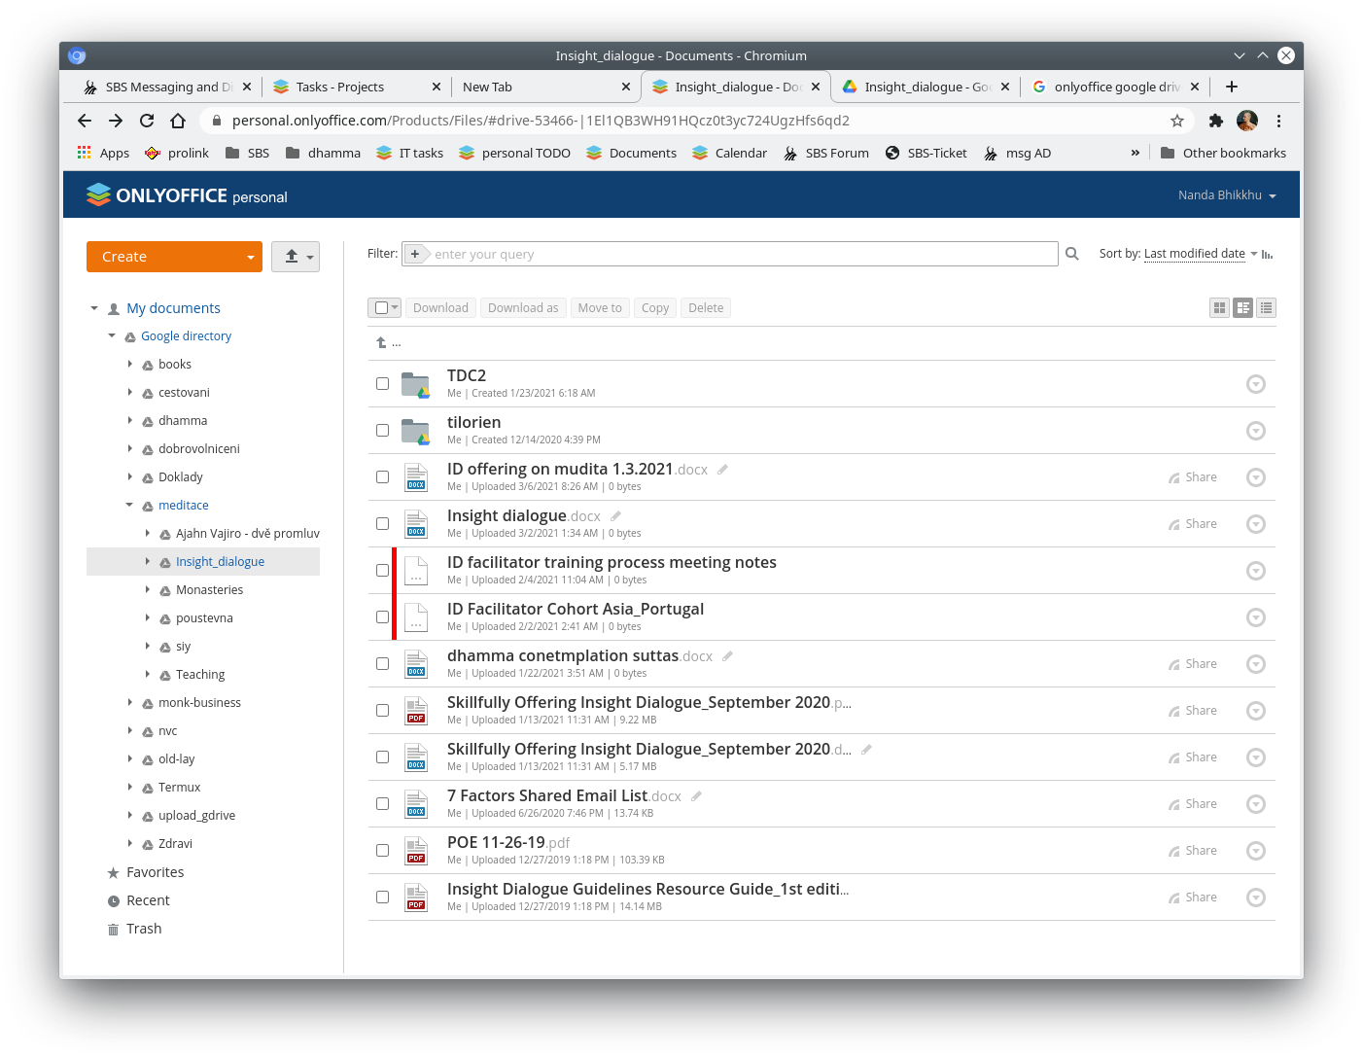Collapse the meditace folder tree

(x=128, y=505)
